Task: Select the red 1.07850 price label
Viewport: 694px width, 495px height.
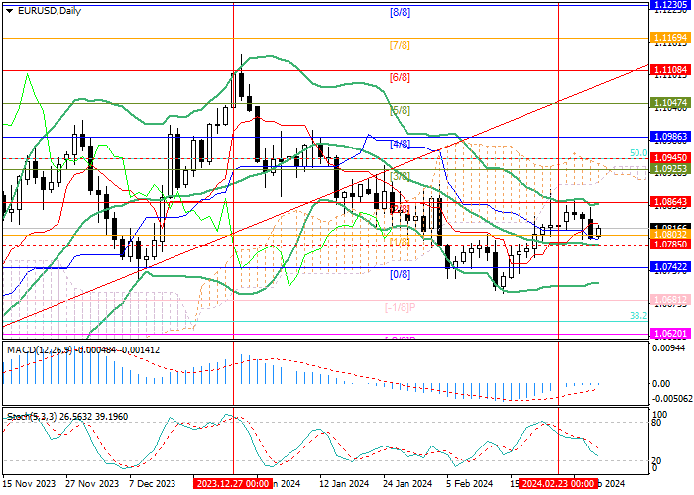Action: click(670, 244)
